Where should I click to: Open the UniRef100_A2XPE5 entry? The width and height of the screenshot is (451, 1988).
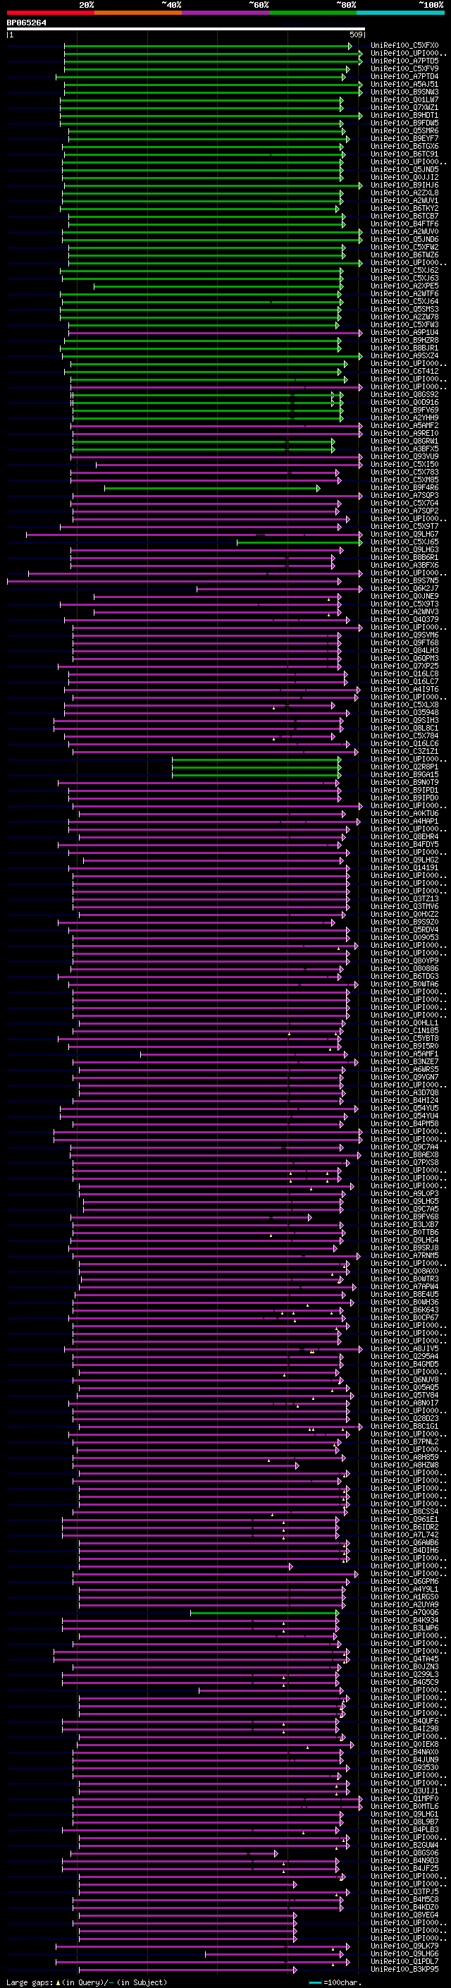point(404,286)
